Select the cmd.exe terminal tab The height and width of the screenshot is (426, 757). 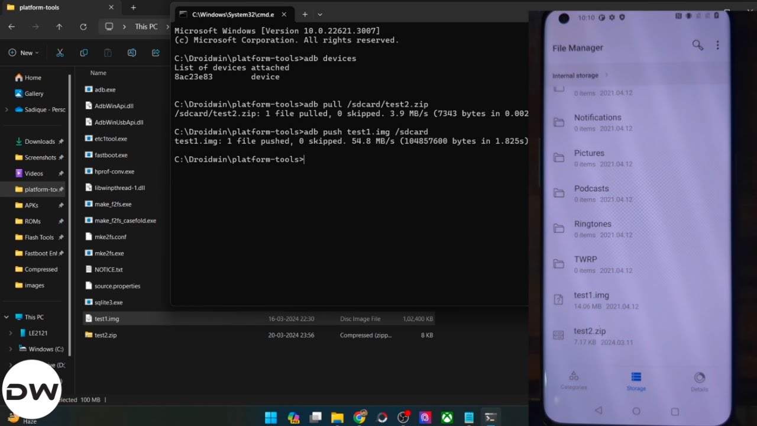pyautogui.click(x=234, y=14)
